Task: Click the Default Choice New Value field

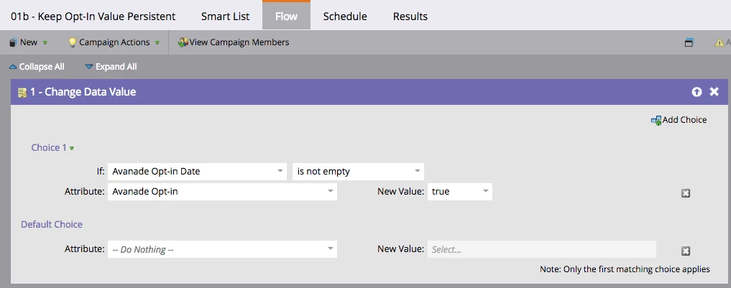Action: [541, 249]
